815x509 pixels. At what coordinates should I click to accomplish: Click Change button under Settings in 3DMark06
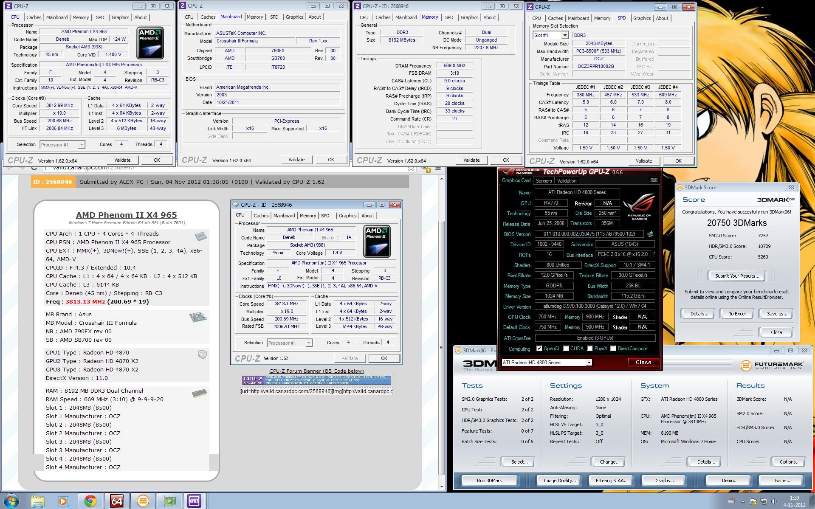(609, 462)
